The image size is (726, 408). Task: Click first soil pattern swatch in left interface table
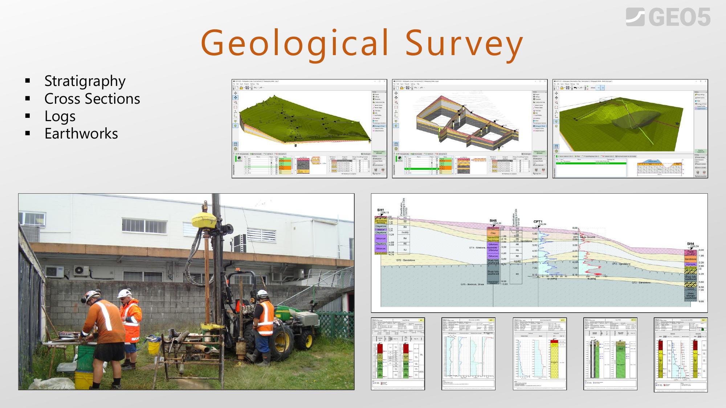[334, 161]
